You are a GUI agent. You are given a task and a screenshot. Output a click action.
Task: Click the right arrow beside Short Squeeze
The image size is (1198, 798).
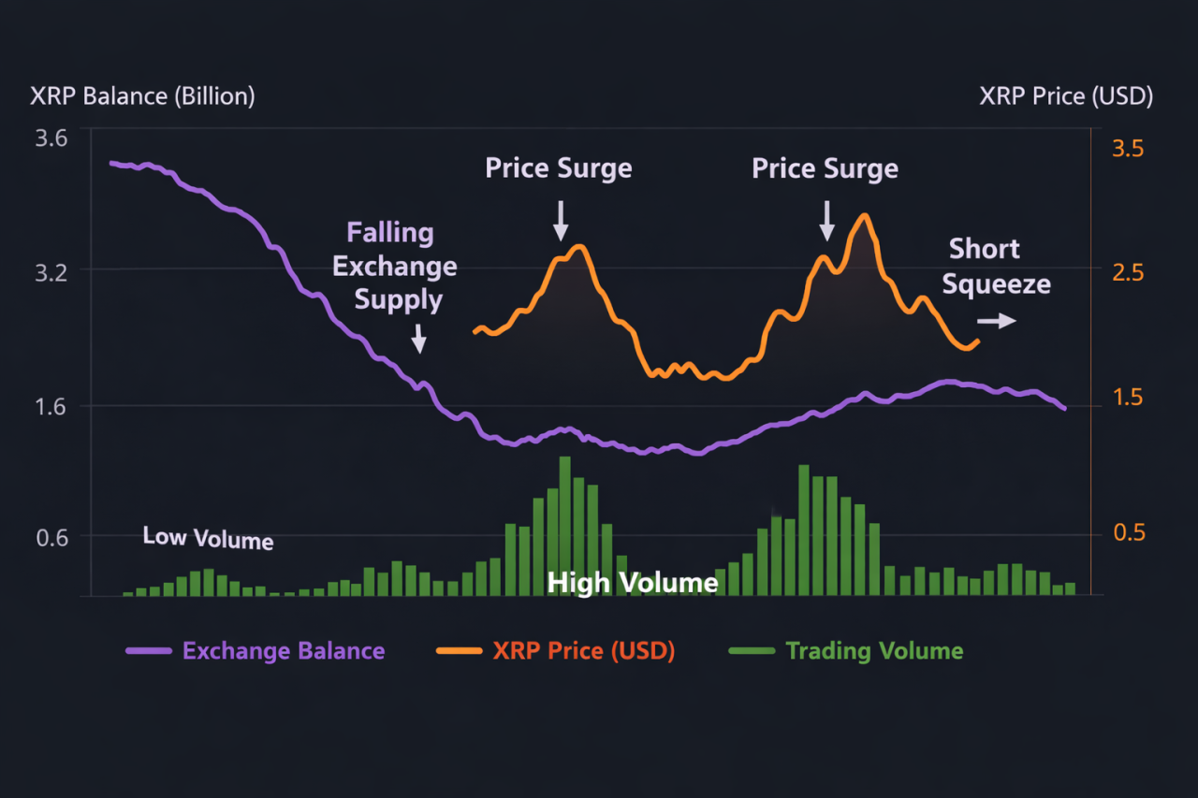(x=1002, y=321)
